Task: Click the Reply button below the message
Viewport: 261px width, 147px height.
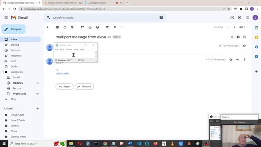Action: tap(64, 87)
